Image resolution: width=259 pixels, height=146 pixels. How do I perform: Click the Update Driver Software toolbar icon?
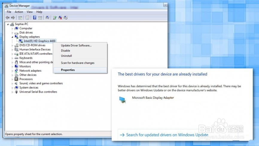point(55,18)
